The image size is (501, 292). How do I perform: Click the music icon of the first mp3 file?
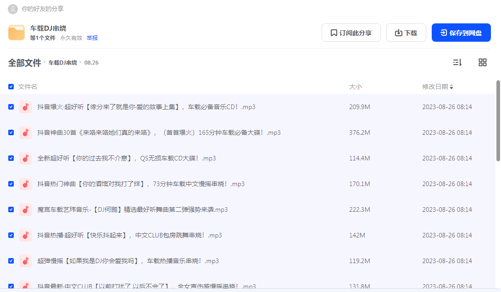25,106
